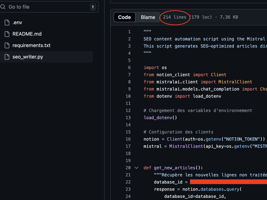
Task: Click the file icon next to seo_writer.py
Action: (x=7, y=57)
